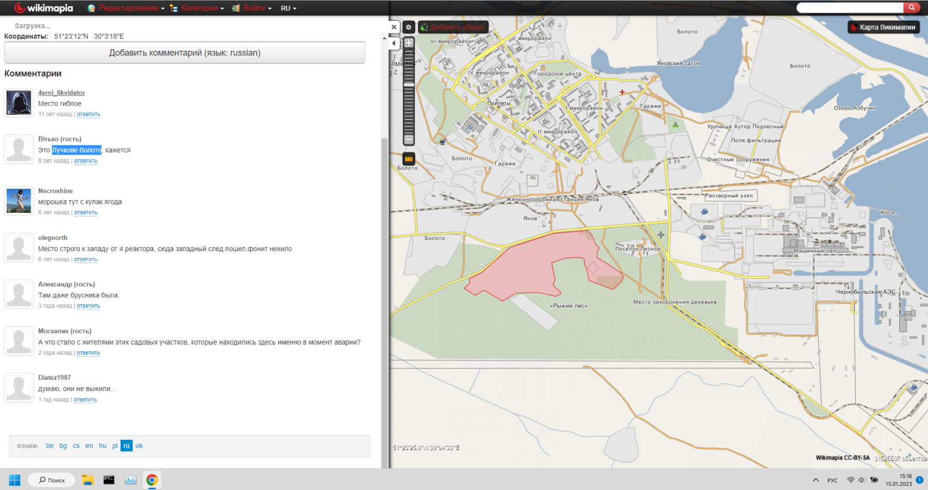Zoom out with the map minus button

click(409, 139)
